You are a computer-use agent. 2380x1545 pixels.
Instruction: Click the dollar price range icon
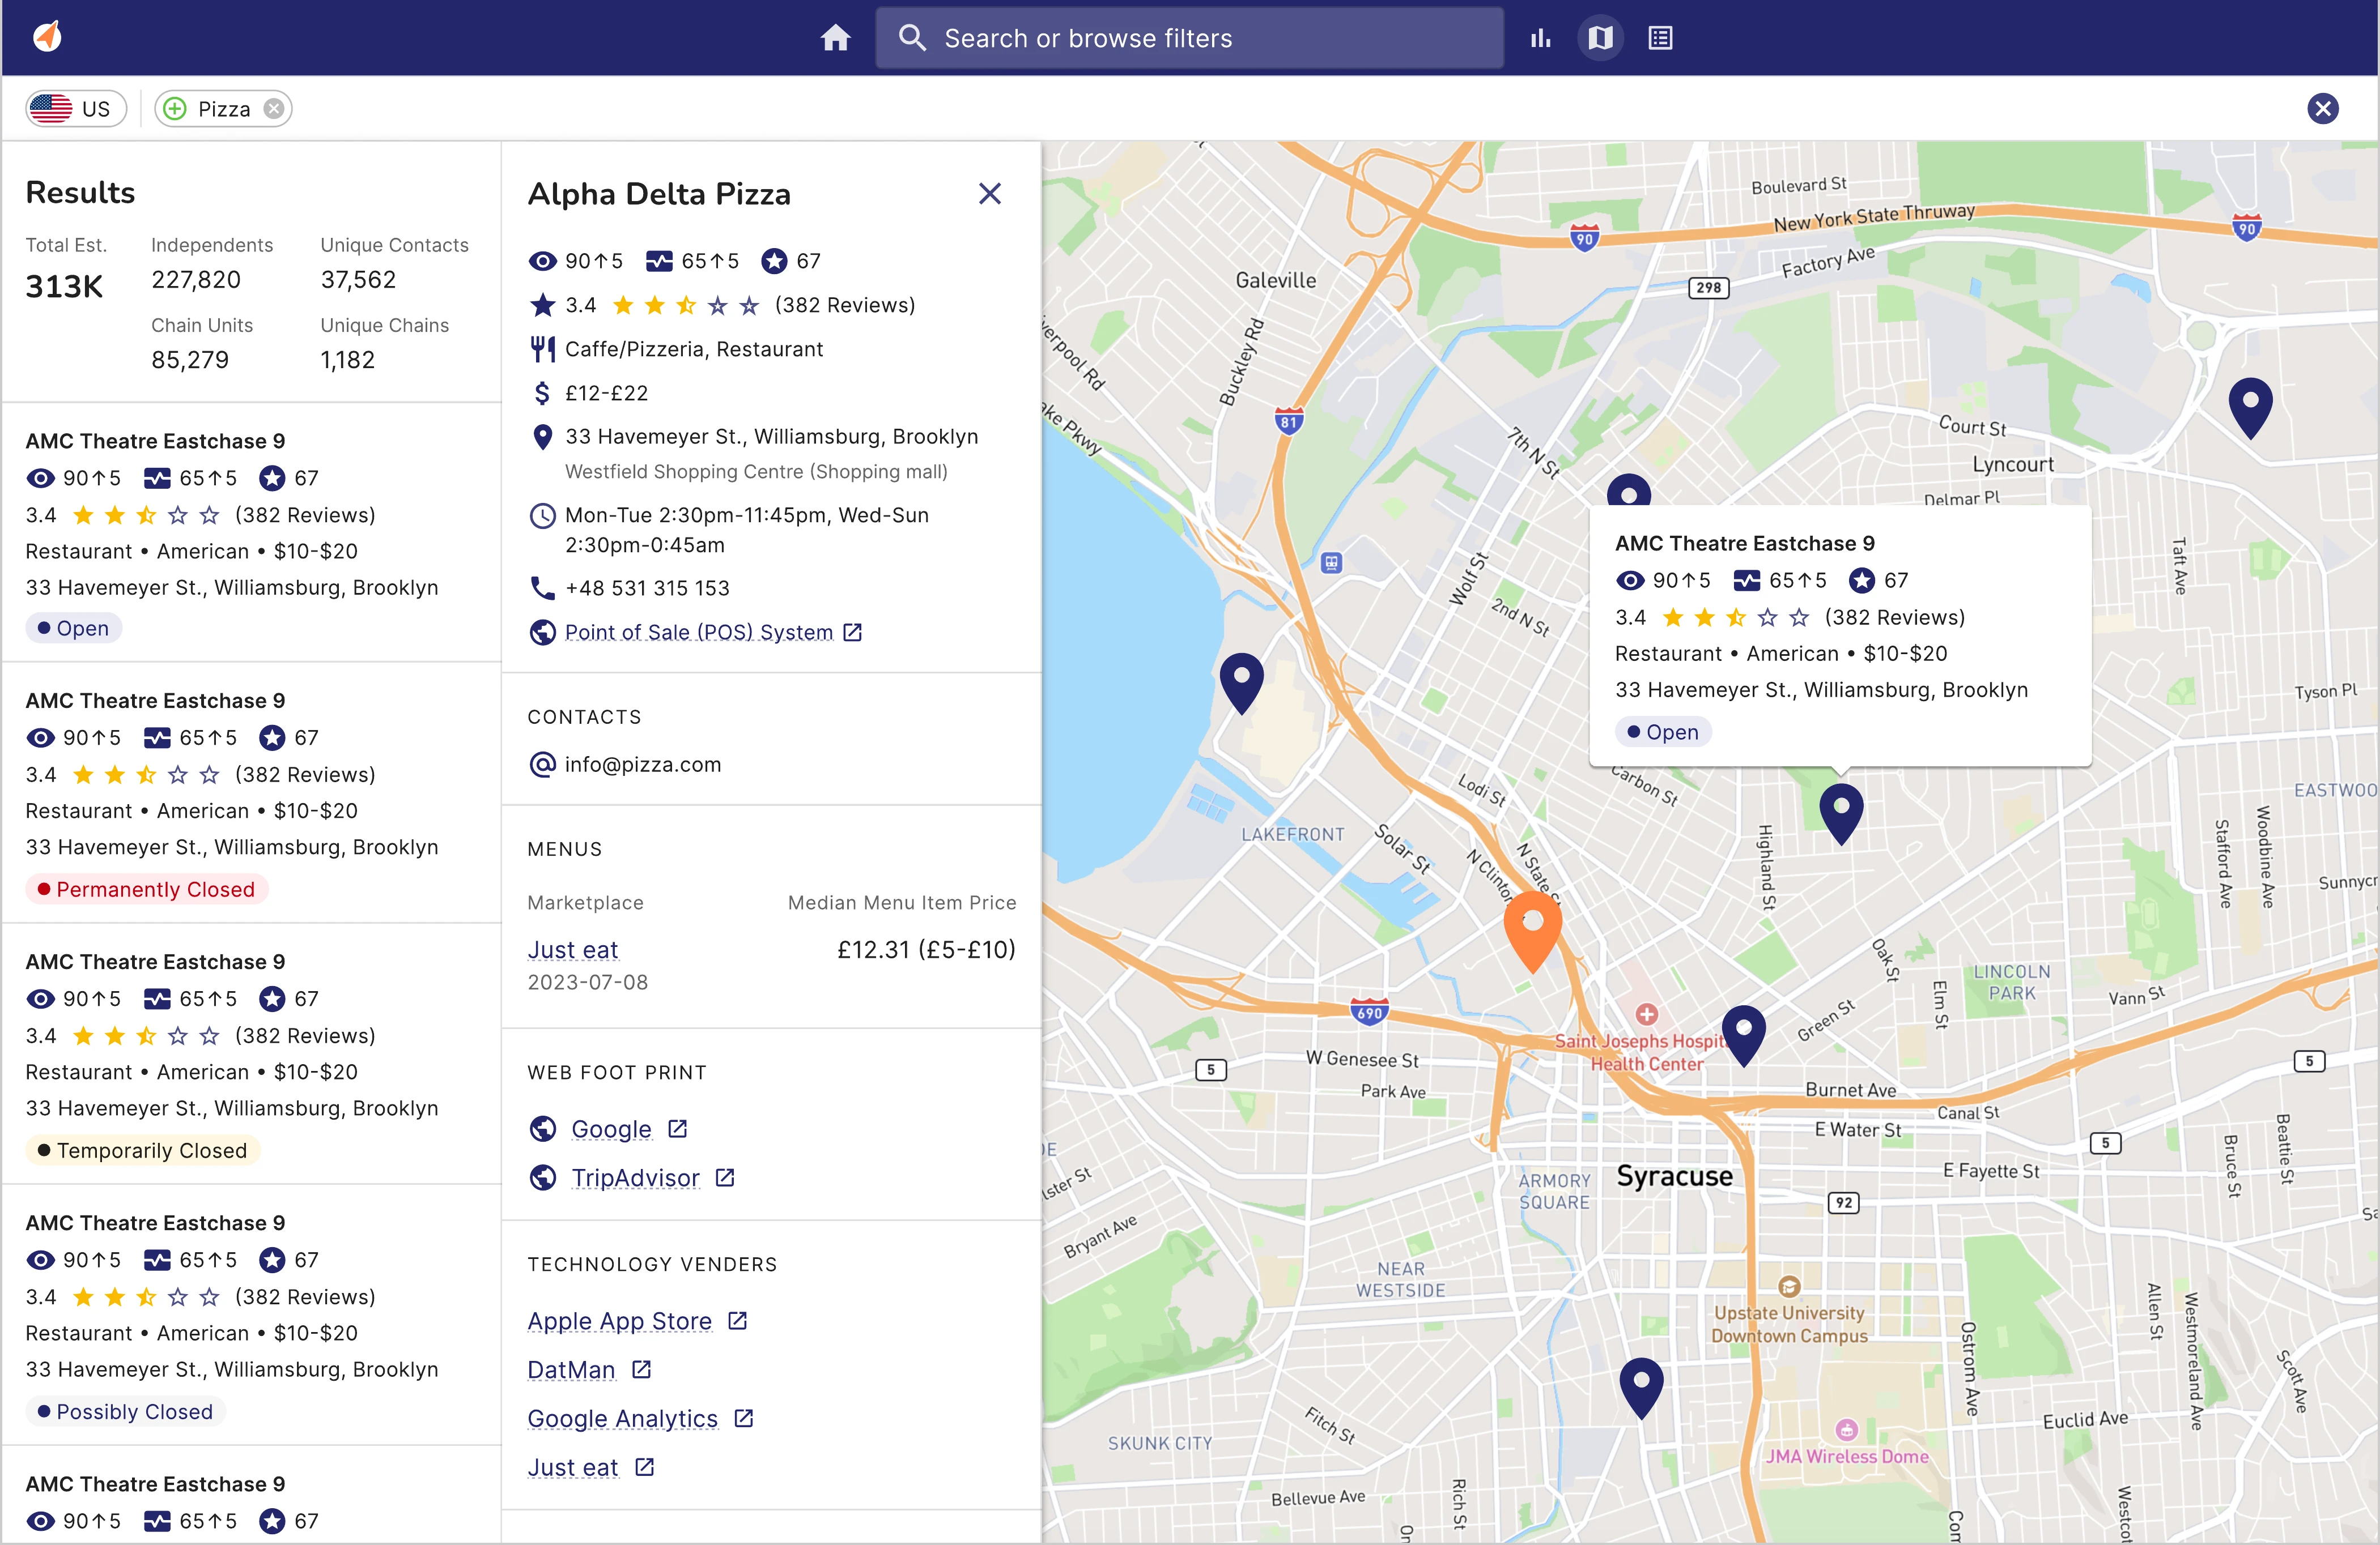pos(542,394)
